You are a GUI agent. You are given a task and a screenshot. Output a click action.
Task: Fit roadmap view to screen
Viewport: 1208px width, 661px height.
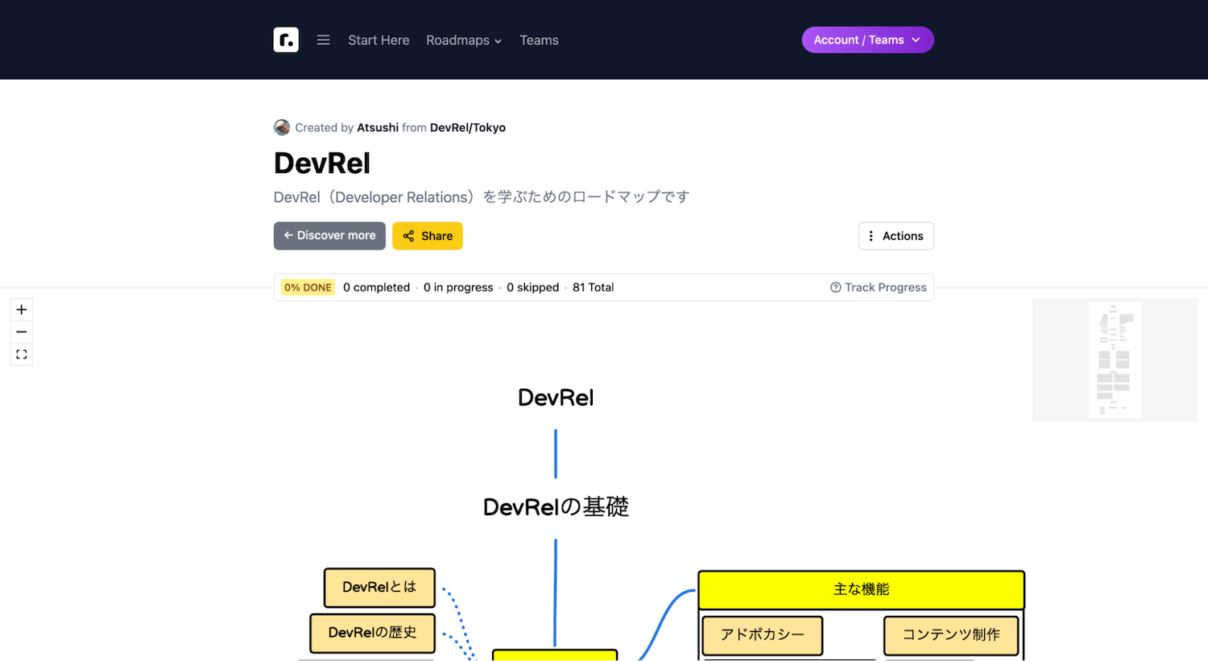tap(22, 354)
